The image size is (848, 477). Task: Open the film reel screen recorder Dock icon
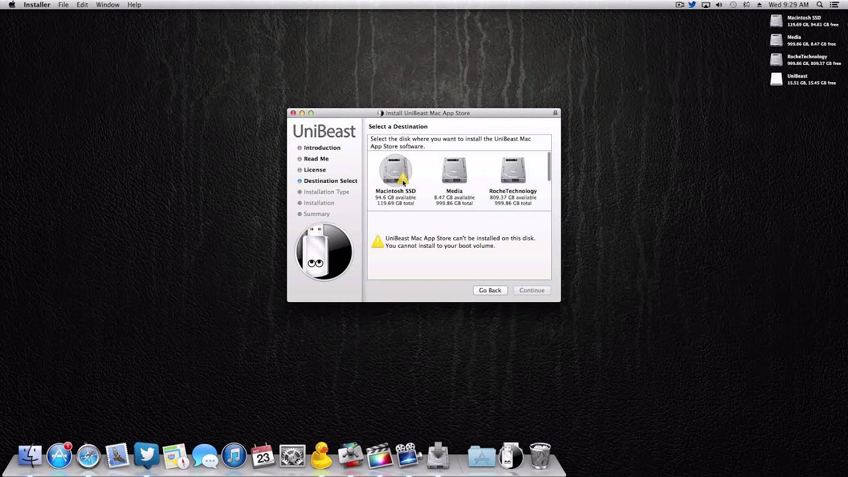[x=409, y=456]
